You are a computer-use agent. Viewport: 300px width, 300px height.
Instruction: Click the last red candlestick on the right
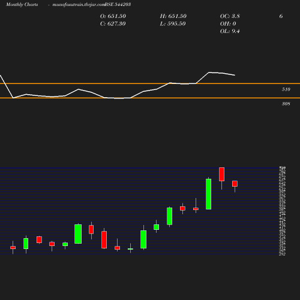235,184
